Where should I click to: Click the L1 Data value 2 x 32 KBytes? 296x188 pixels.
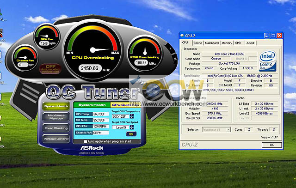click(x=264, y=104)
